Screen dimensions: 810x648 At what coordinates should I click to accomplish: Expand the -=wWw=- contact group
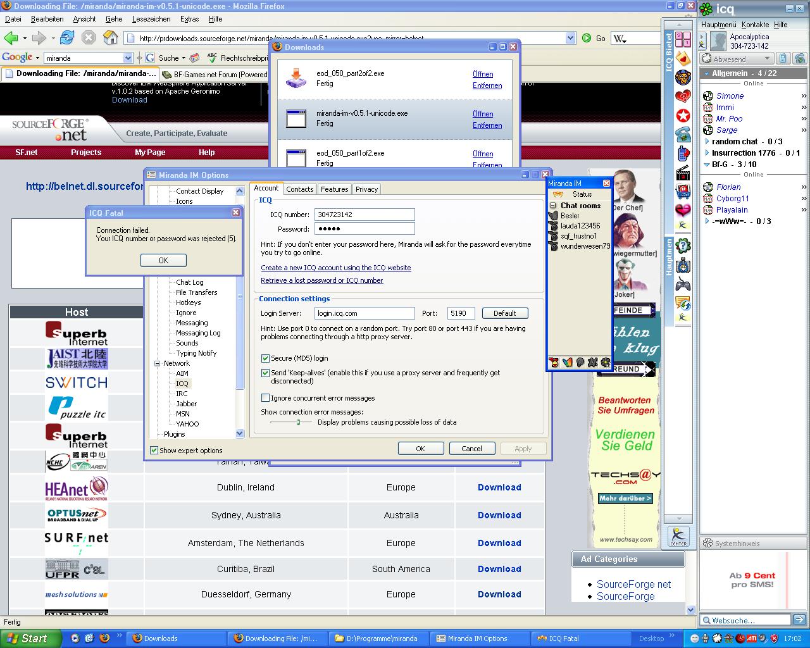tap(707, 221)
